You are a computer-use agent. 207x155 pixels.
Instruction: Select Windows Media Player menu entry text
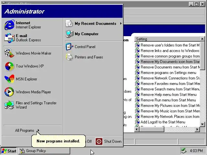click(x=33, y=92)
